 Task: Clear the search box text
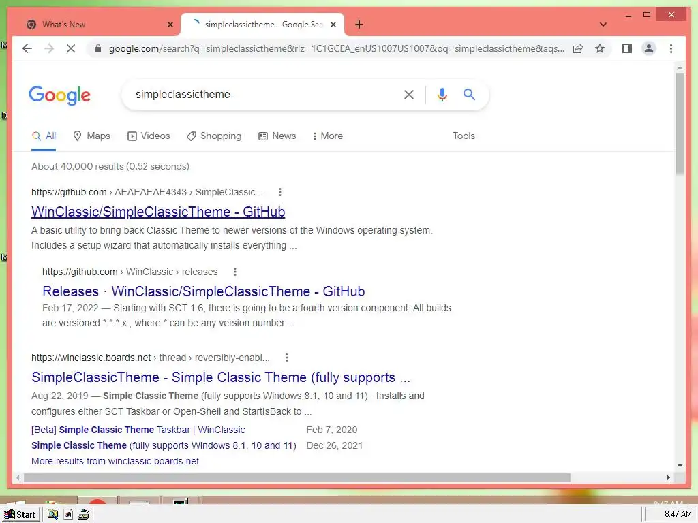pyautogui.click(x=409, y=94)
